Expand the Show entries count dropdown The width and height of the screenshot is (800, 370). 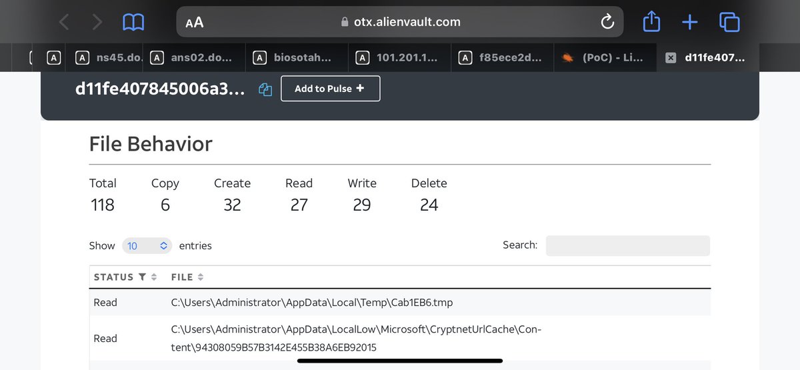pos(147,246)
